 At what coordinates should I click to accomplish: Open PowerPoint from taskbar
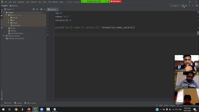click(29, 109)
